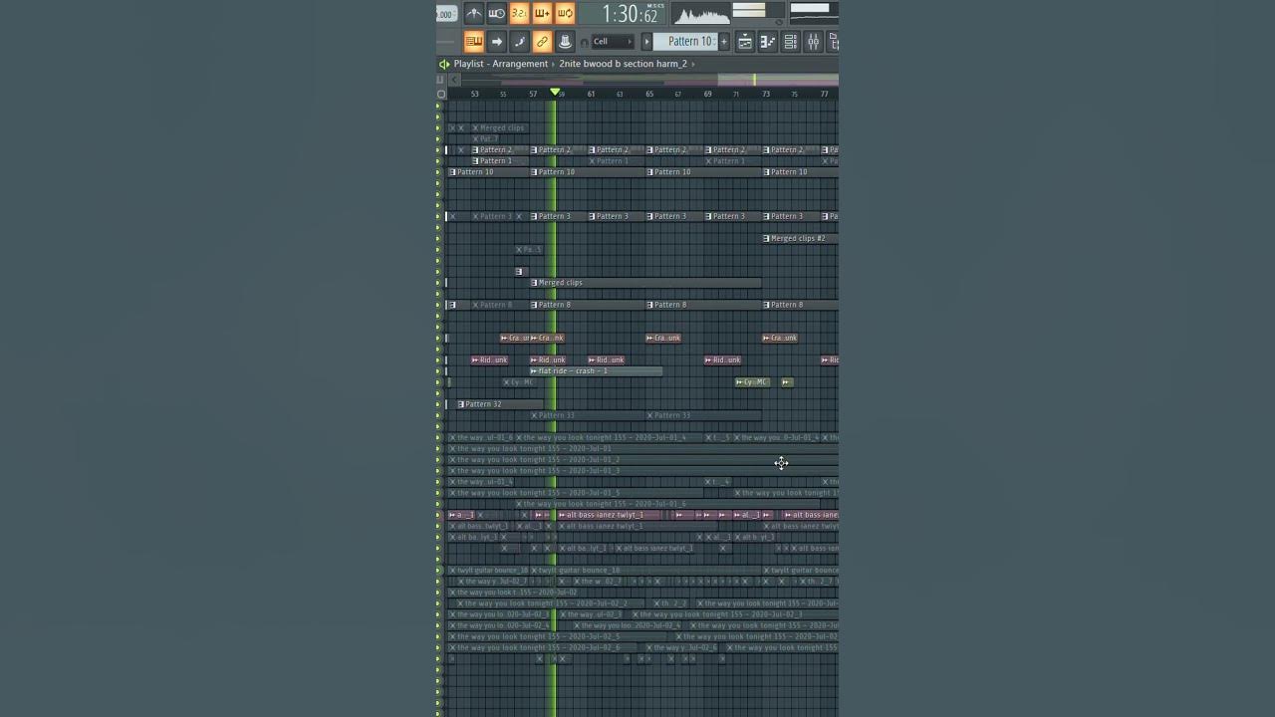Open the playlist options menu icon
The image size is (1275, 717).
pyautogui.click(x=444, y=64)
